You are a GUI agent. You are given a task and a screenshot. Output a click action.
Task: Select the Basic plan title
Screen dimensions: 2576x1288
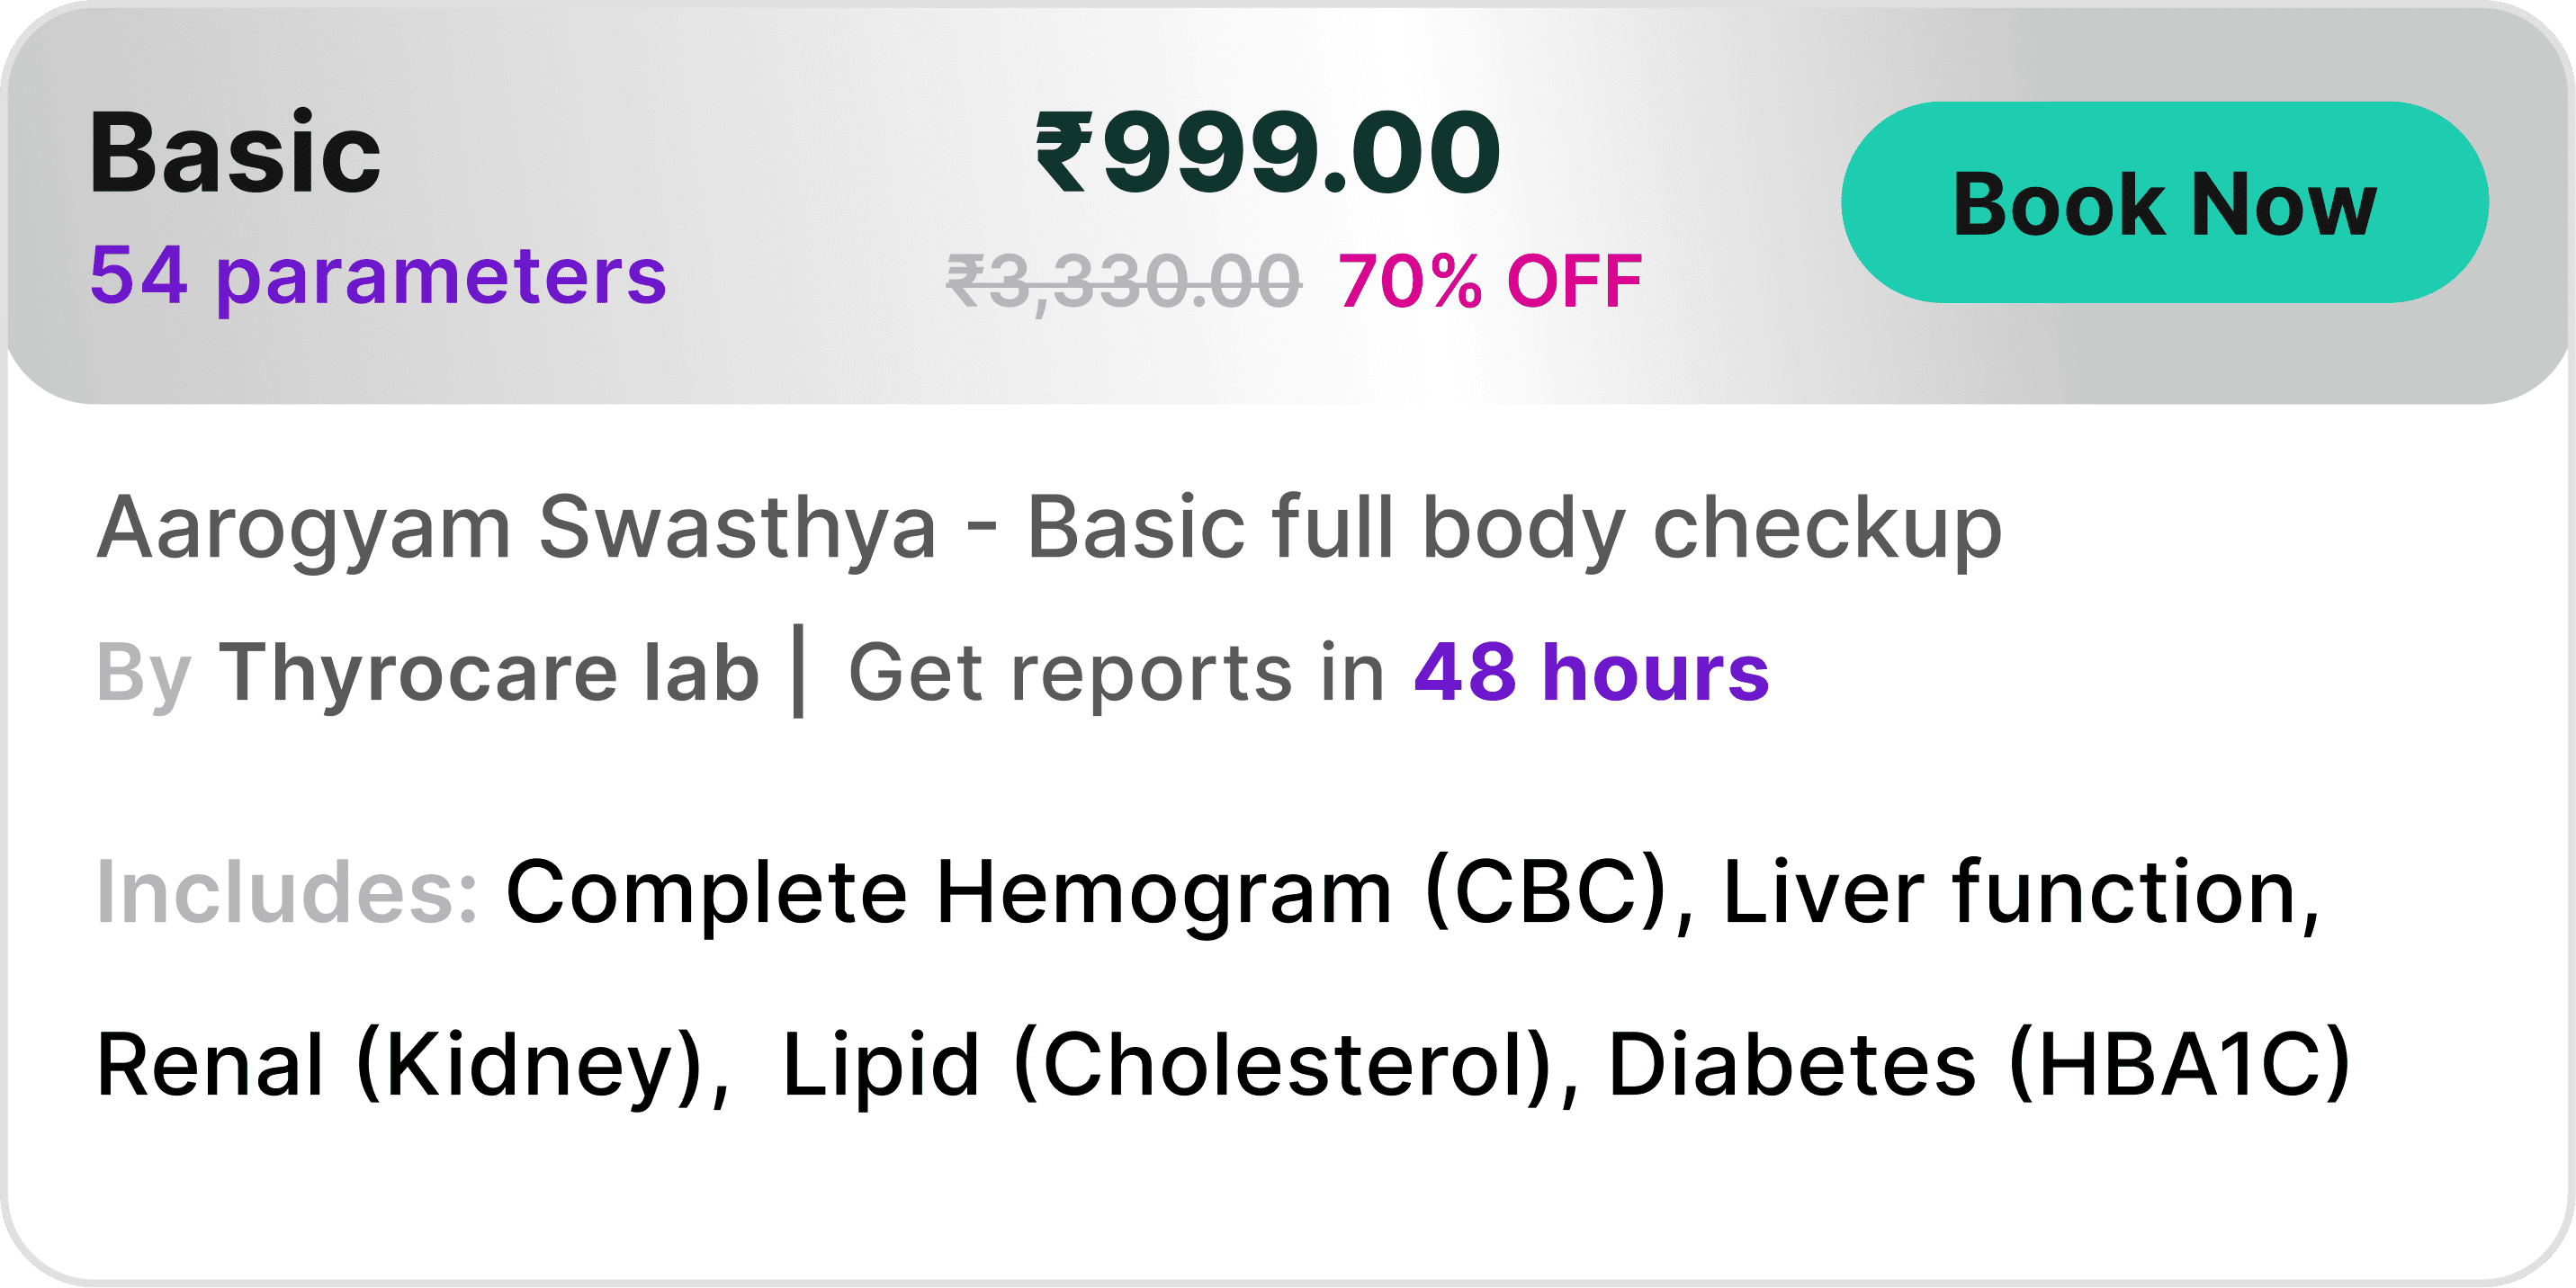tap(235, 154)
